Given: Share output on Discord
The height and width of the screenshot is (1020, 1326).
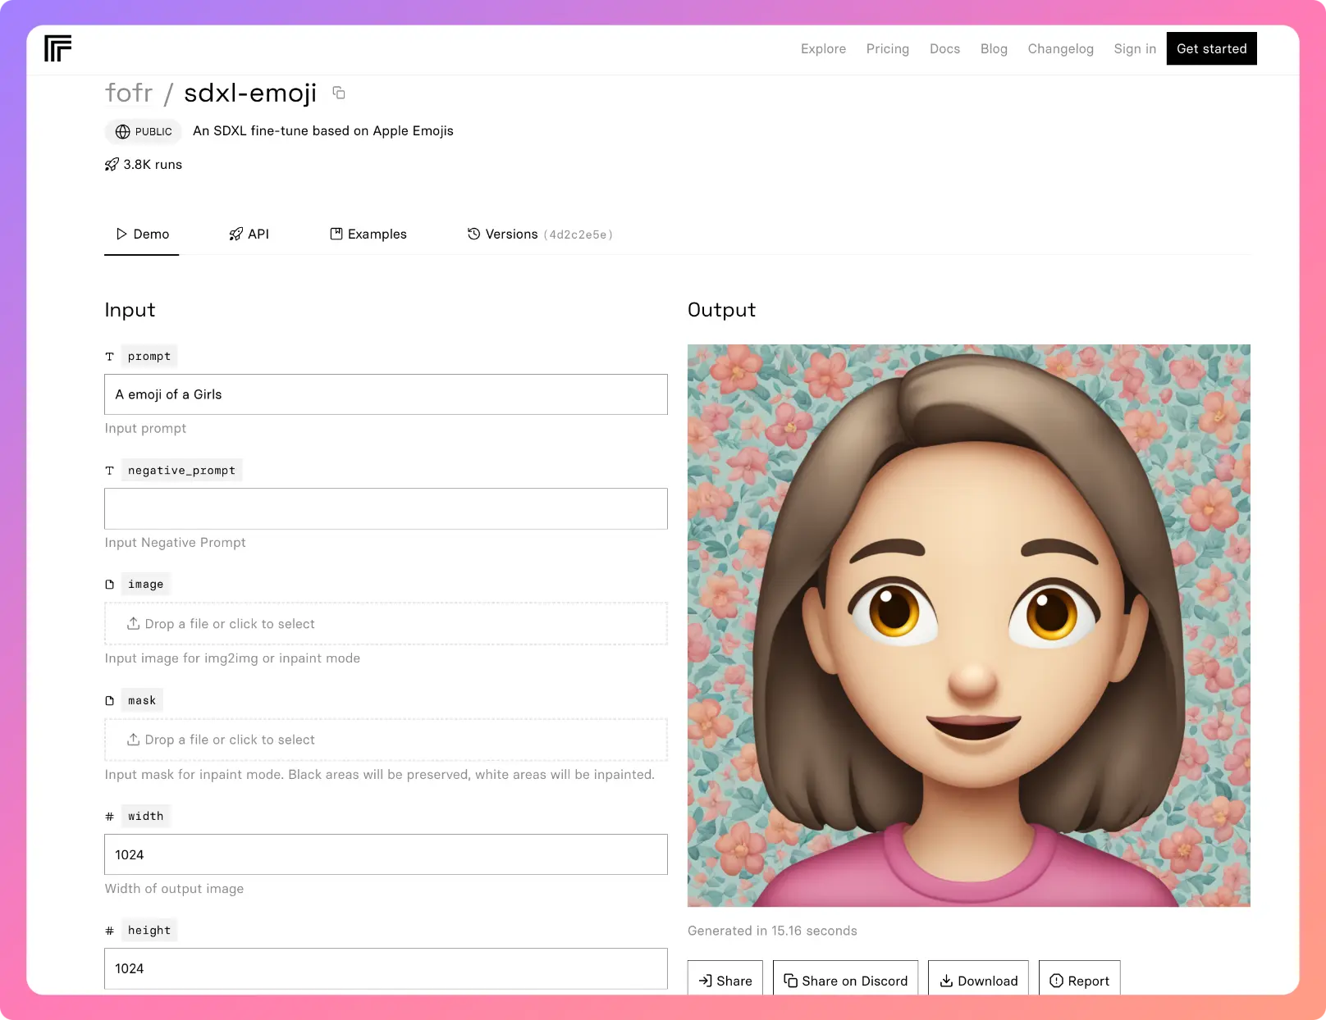Looking at the screenshot, I should pyautogui.click(x=845, y=981).
